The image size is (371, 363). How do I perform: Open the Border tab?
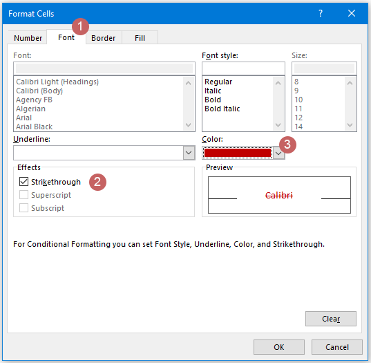(104, 37)
